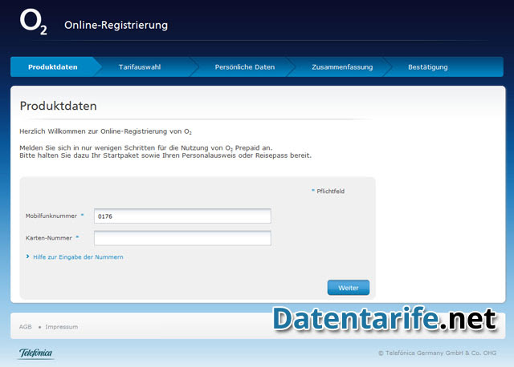Go to the Zusammenfassung step

342,67
